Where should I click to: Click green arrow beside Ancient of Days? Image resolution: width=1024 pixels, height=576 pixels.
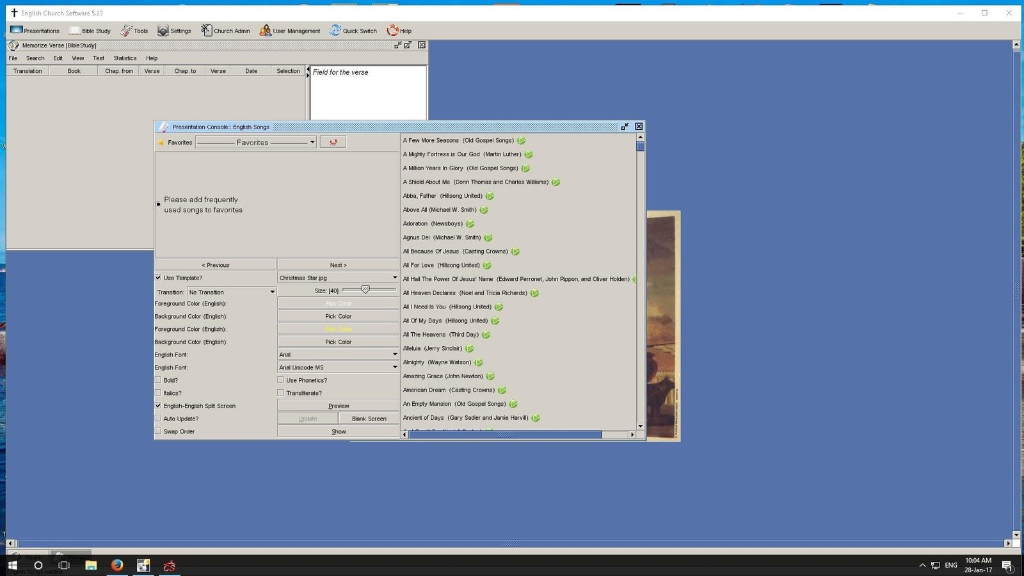tap(536, 418)
